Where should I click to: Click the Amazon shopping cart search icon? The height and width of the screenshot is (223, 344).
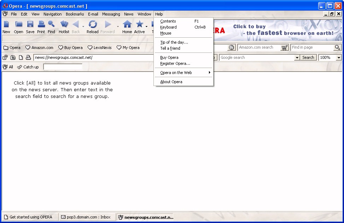pos(285,48)
